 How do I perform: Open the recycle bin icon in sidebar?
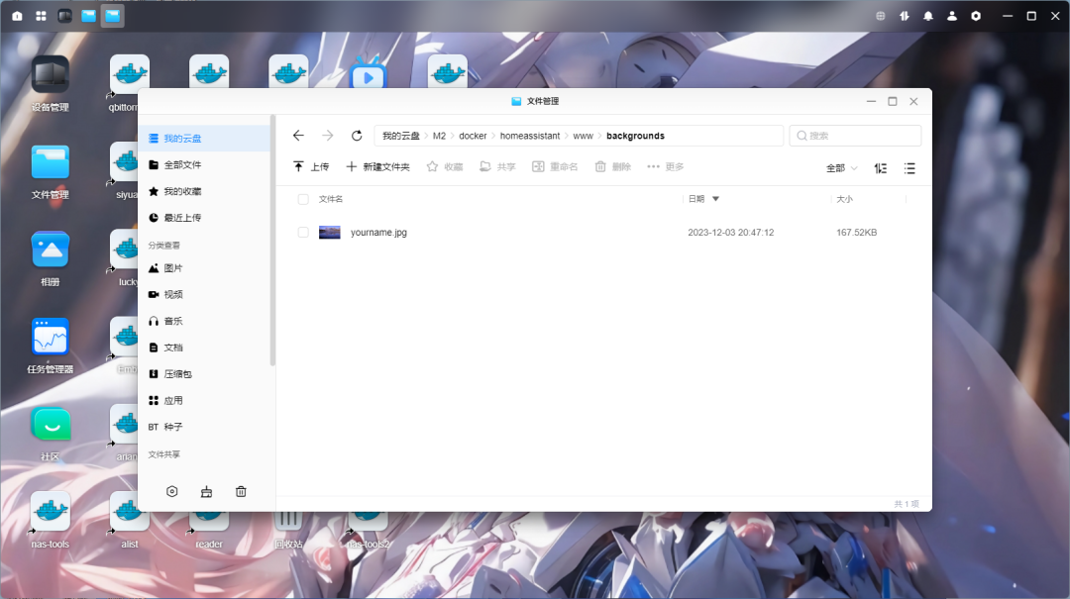click(241, 491)
